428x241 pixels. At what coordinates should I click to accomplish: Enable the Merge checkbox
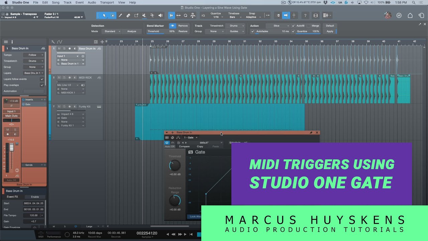(309, 26)
